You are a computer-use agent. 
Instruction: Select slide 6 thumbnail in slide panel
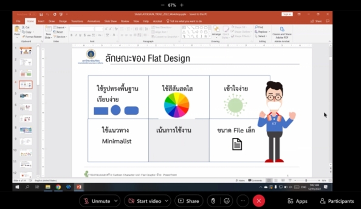pos(26,108)
